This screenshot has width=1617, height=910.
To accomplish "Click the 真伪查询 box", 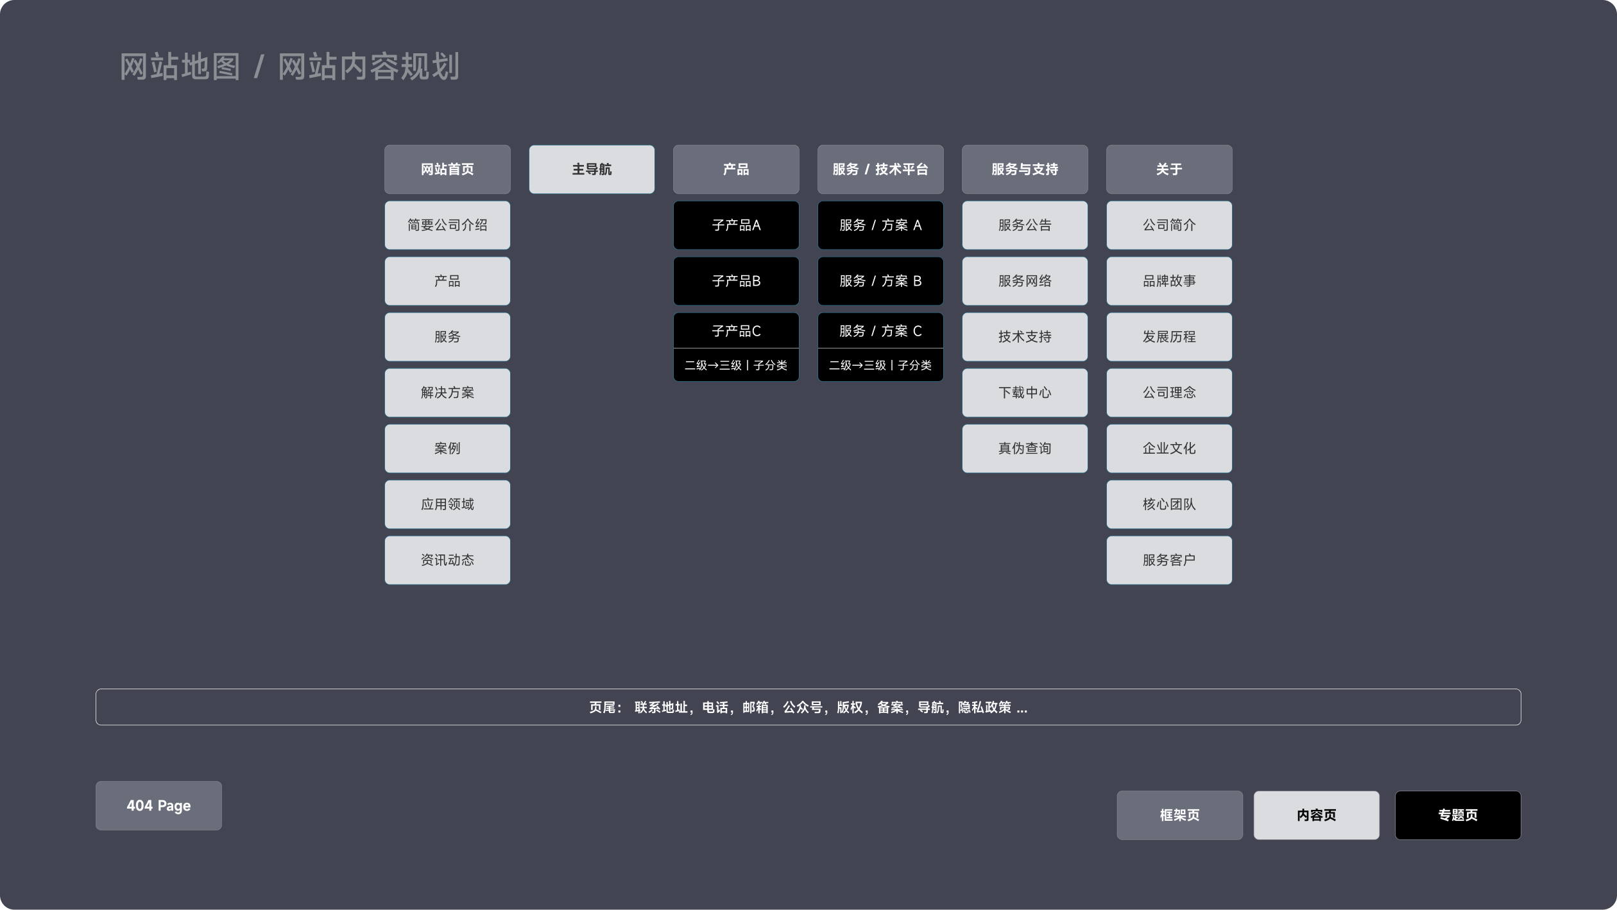I will (1025, 449).
